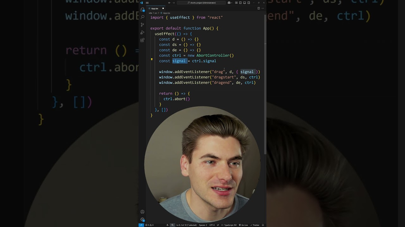This screenshot has height=227, width=405.
Task: Click the Ln 9, Col 18 status
Action: (x=186, y=225)
